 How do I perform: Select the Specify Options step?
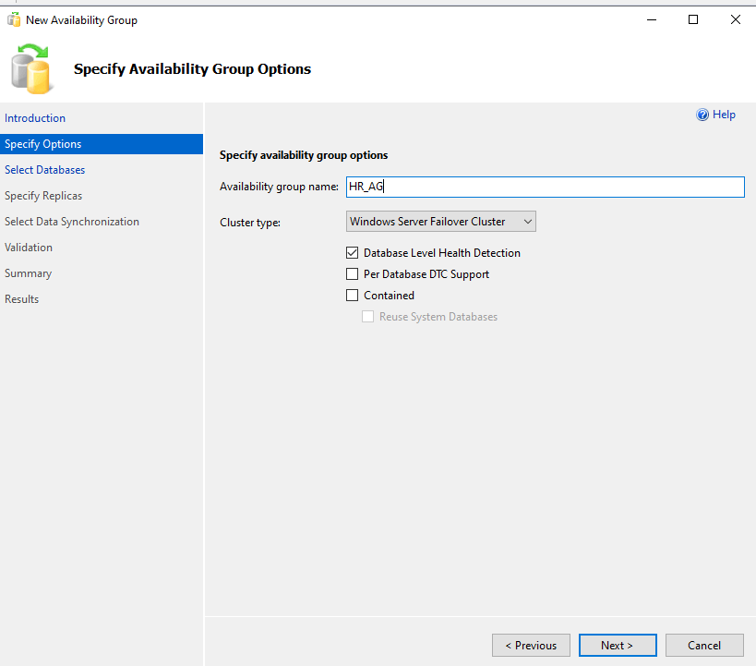(x=43, y=144)
